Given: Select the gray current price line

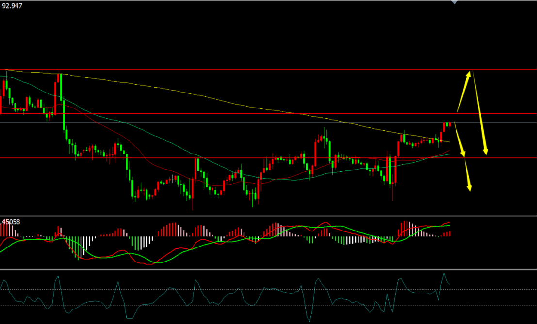Looking at the screenshot, I should coord(269,122).
